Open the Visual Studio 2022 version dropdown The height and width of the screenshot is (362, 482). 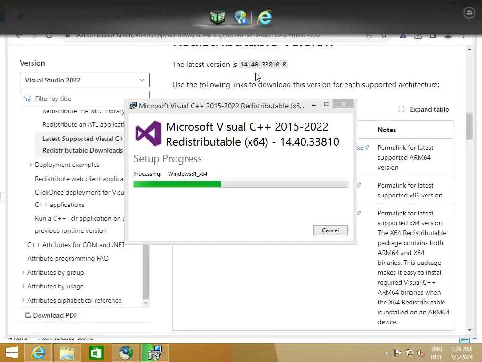85,80
